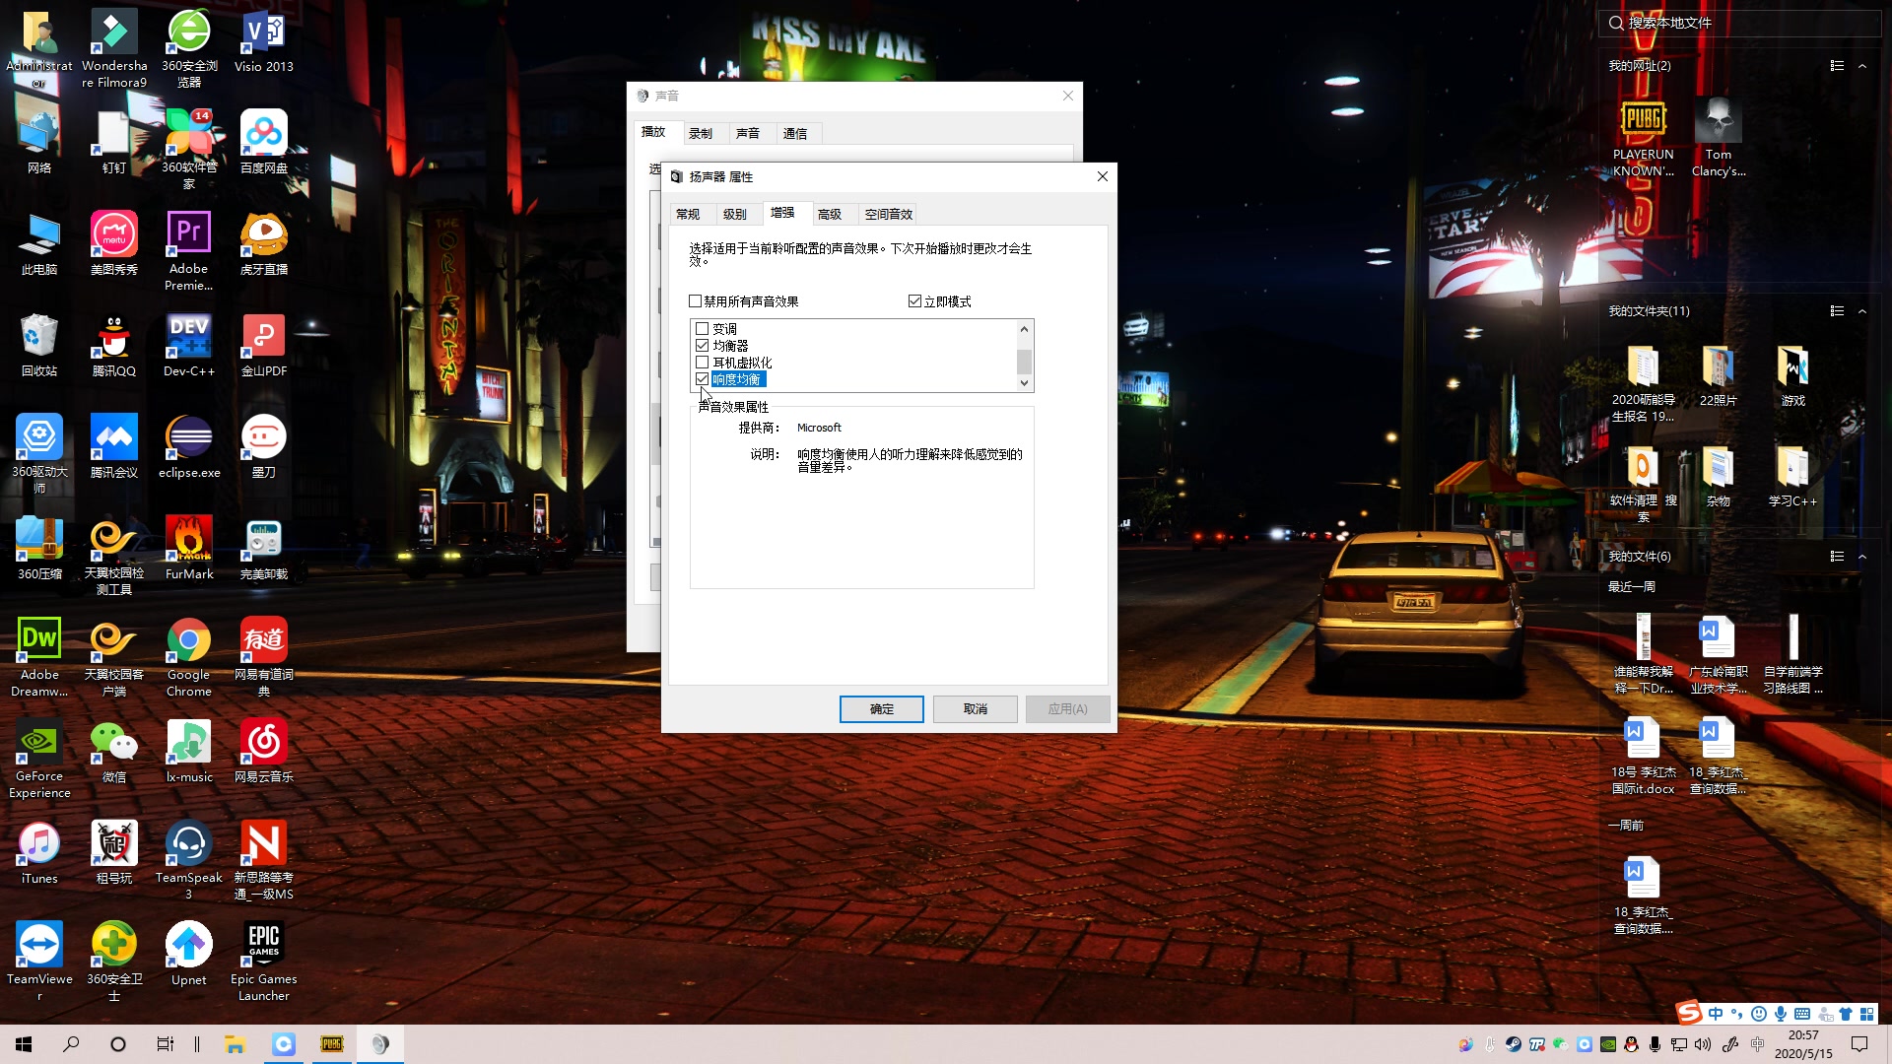Collapse the 我的网址(2) group

tap(1862, 66)
